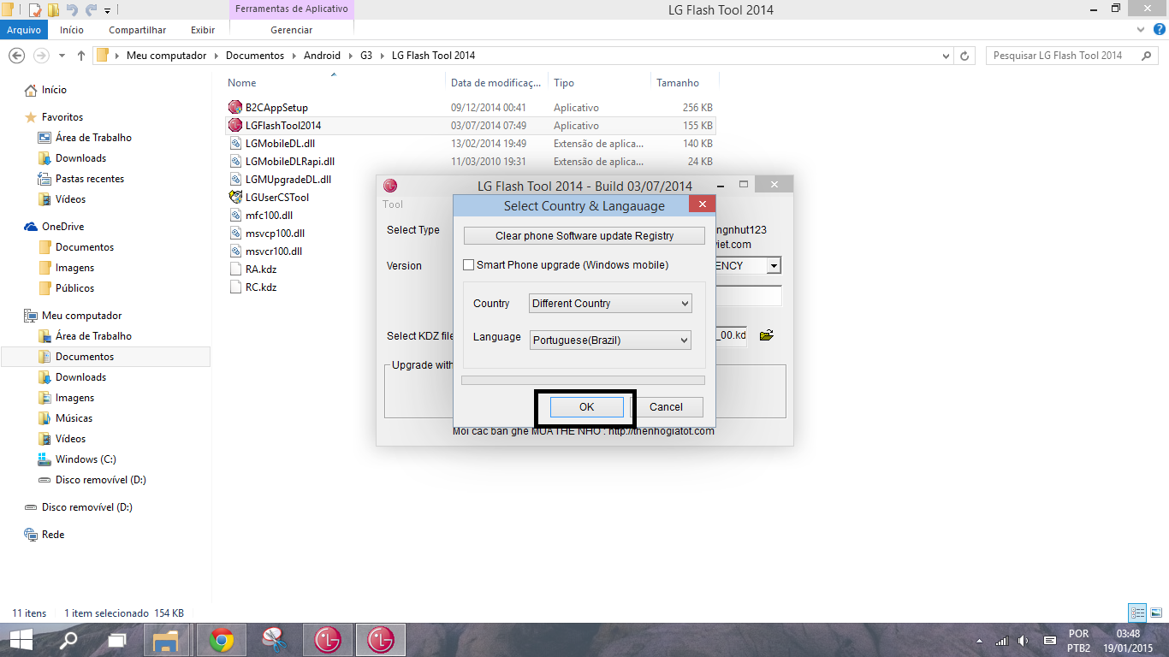Click the Forward navigation arrow

(40, 56)
